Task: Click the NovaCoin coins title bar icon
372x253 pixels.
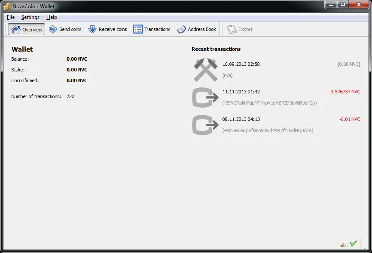Action: click(7, 6)
